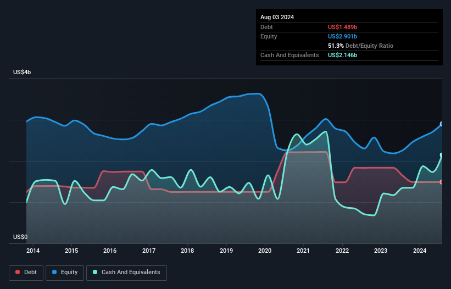Toggle the Equity series legend button
Viewport: 451px width, 289px height.
coord(65,273)
